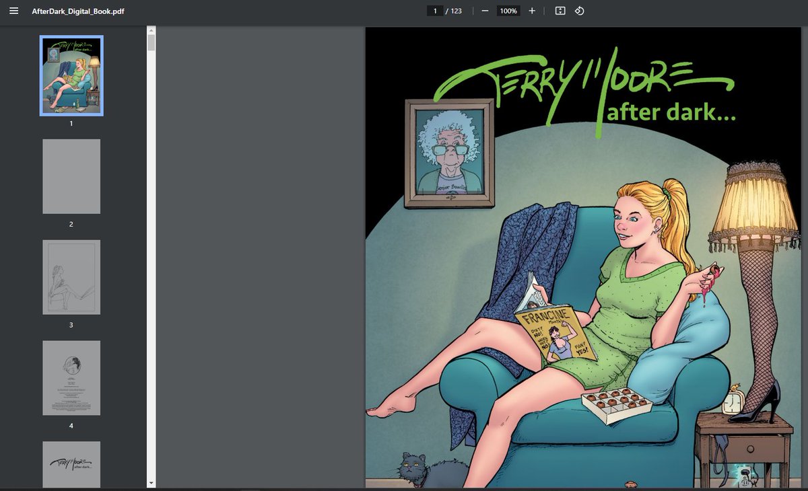The width and height of the screenshot is (808, 491).
Task: Click the AfterDark_Digital_Book.pdf file title
Action: 78,11
